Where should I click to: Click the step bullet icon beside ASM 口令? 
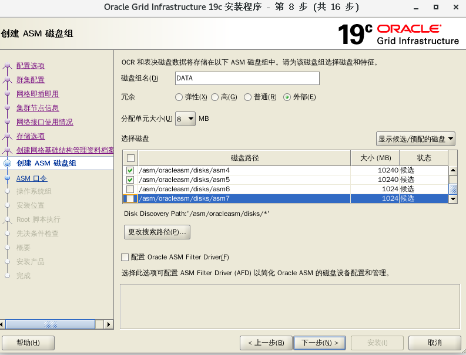click(8, 178)
